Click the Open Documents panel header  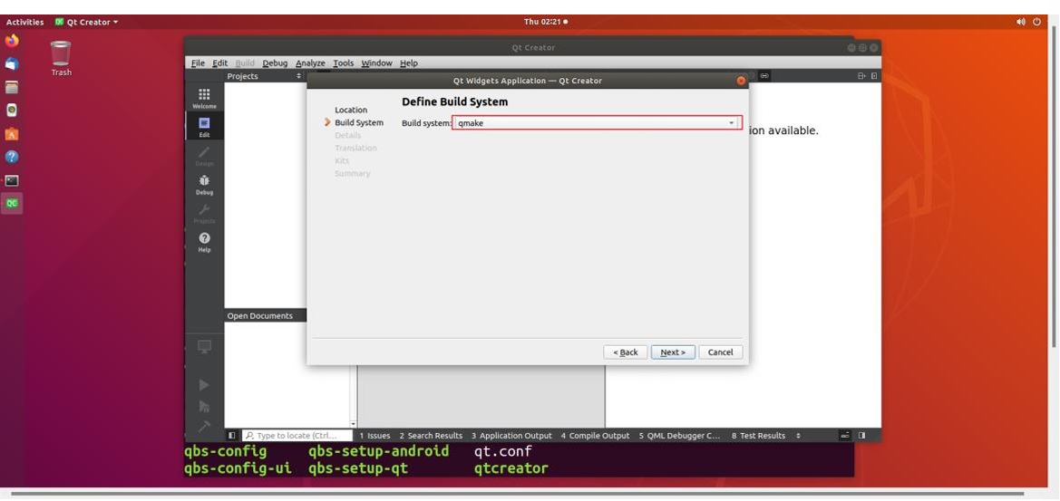click(x=266, y=316)
